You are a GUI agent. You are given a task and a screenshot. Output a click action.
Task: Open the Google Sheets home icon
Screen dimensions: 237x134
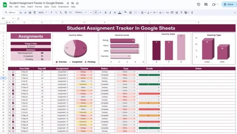(x=5, y=5)
